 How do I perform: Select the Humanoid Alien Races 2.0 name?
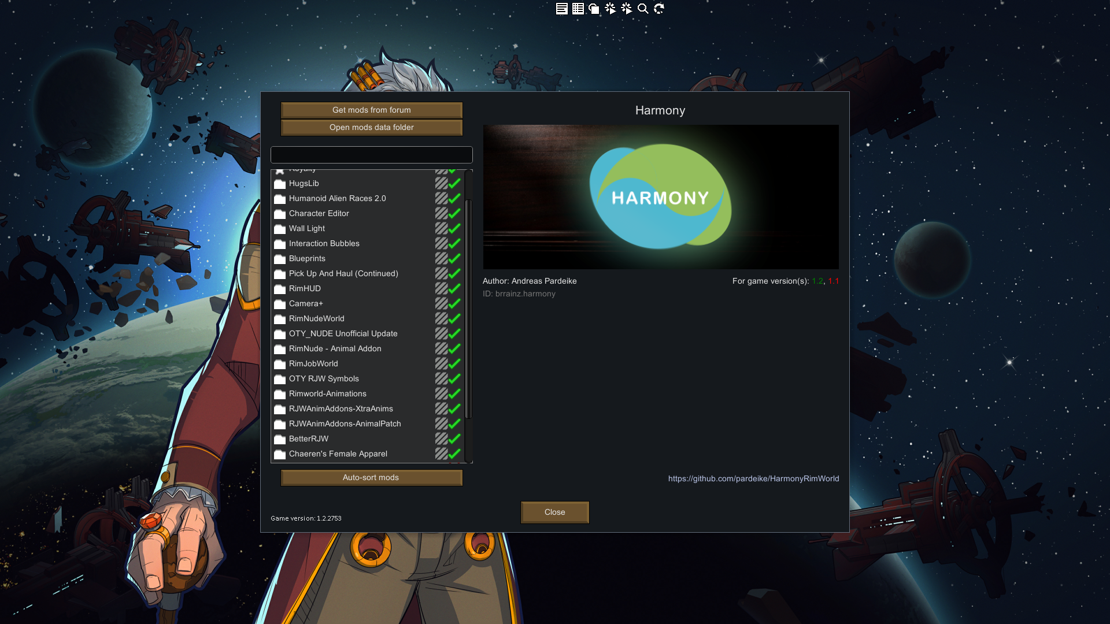[338, 198]
